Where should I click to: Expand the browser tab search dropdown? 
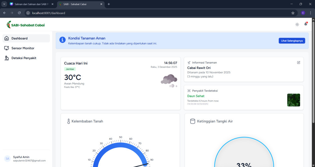4,4
